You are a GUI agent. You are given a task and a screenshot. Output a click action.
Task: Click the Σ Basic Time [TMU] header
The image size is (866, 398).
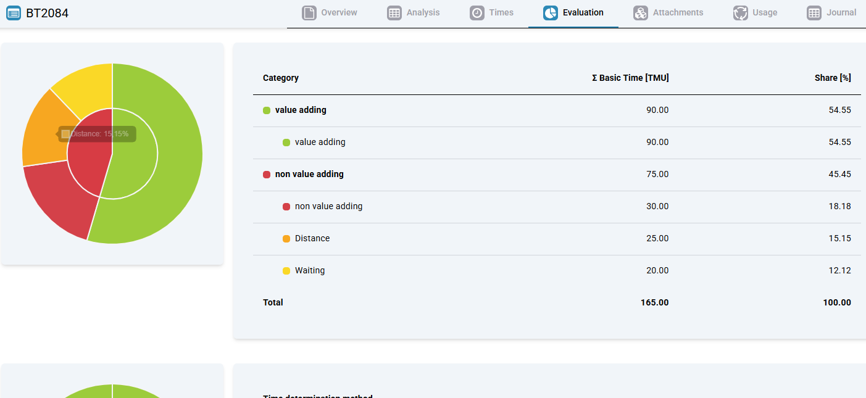pyautogui.click(x=630, y=78)
